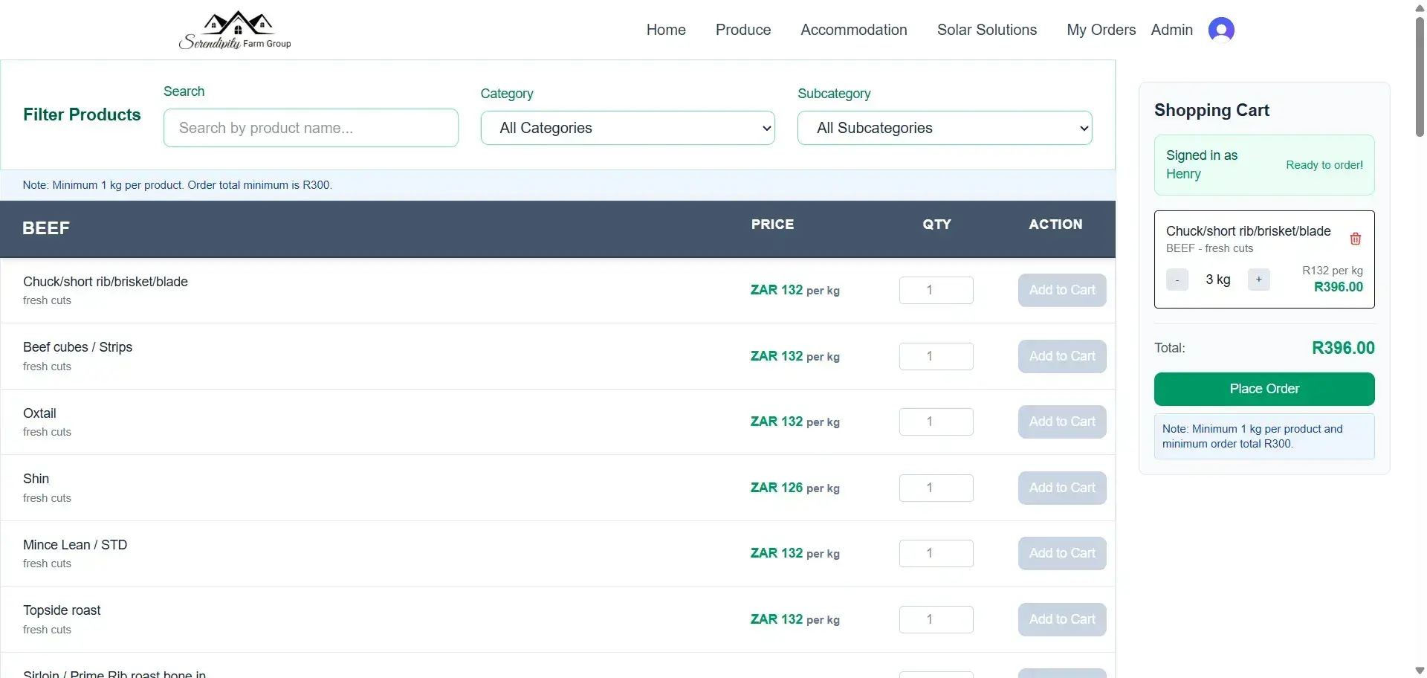Screen dimensions: 1427x678
Task: Increase cart quantity with plus button
Action: click(1258, 280)
